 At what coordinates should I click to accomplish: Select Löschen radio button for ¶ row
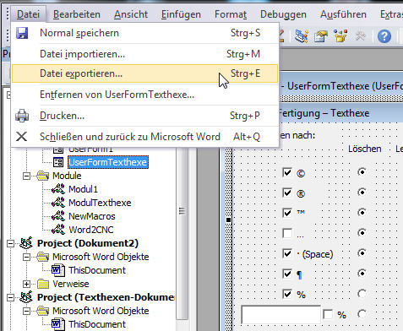362,274
